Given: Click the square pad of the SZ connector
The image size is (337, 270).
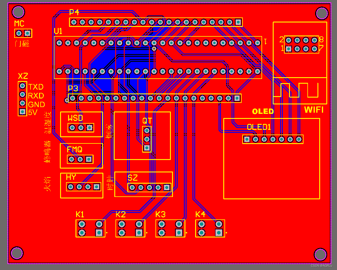Looking at the screenshot, I should click(167, 187).
